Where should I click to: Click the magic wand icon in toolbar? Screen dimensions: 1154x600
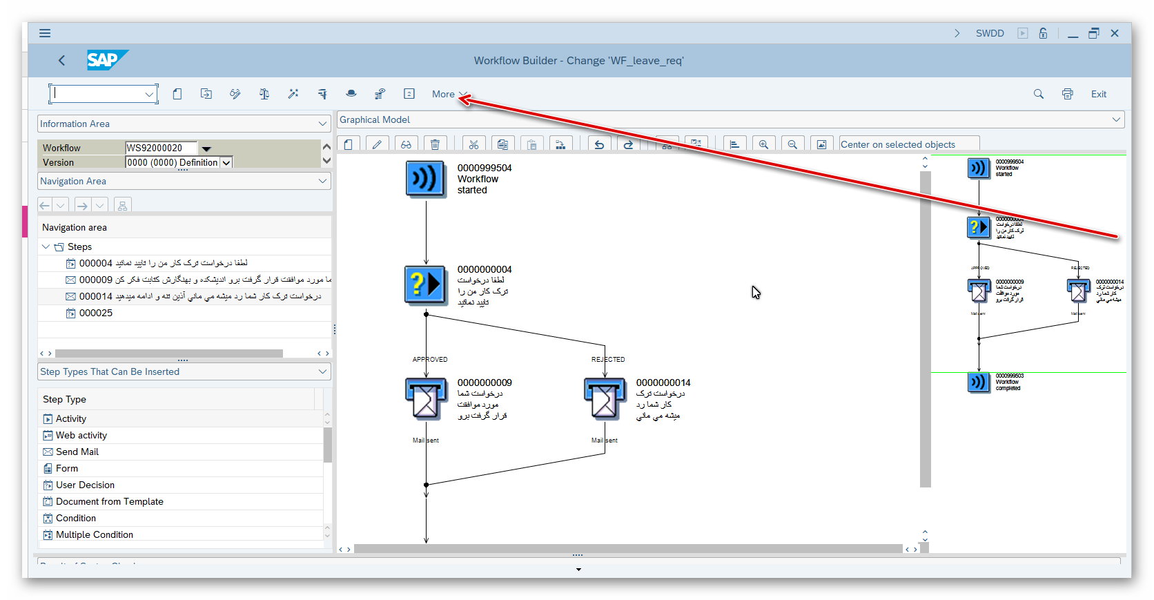[293, 94]
